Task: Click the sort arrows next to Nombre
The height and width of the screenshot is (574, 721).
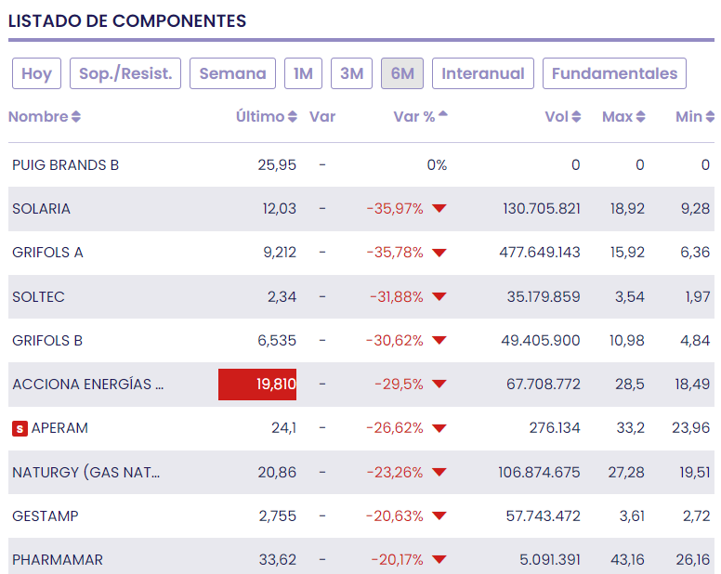Action: 76,117
